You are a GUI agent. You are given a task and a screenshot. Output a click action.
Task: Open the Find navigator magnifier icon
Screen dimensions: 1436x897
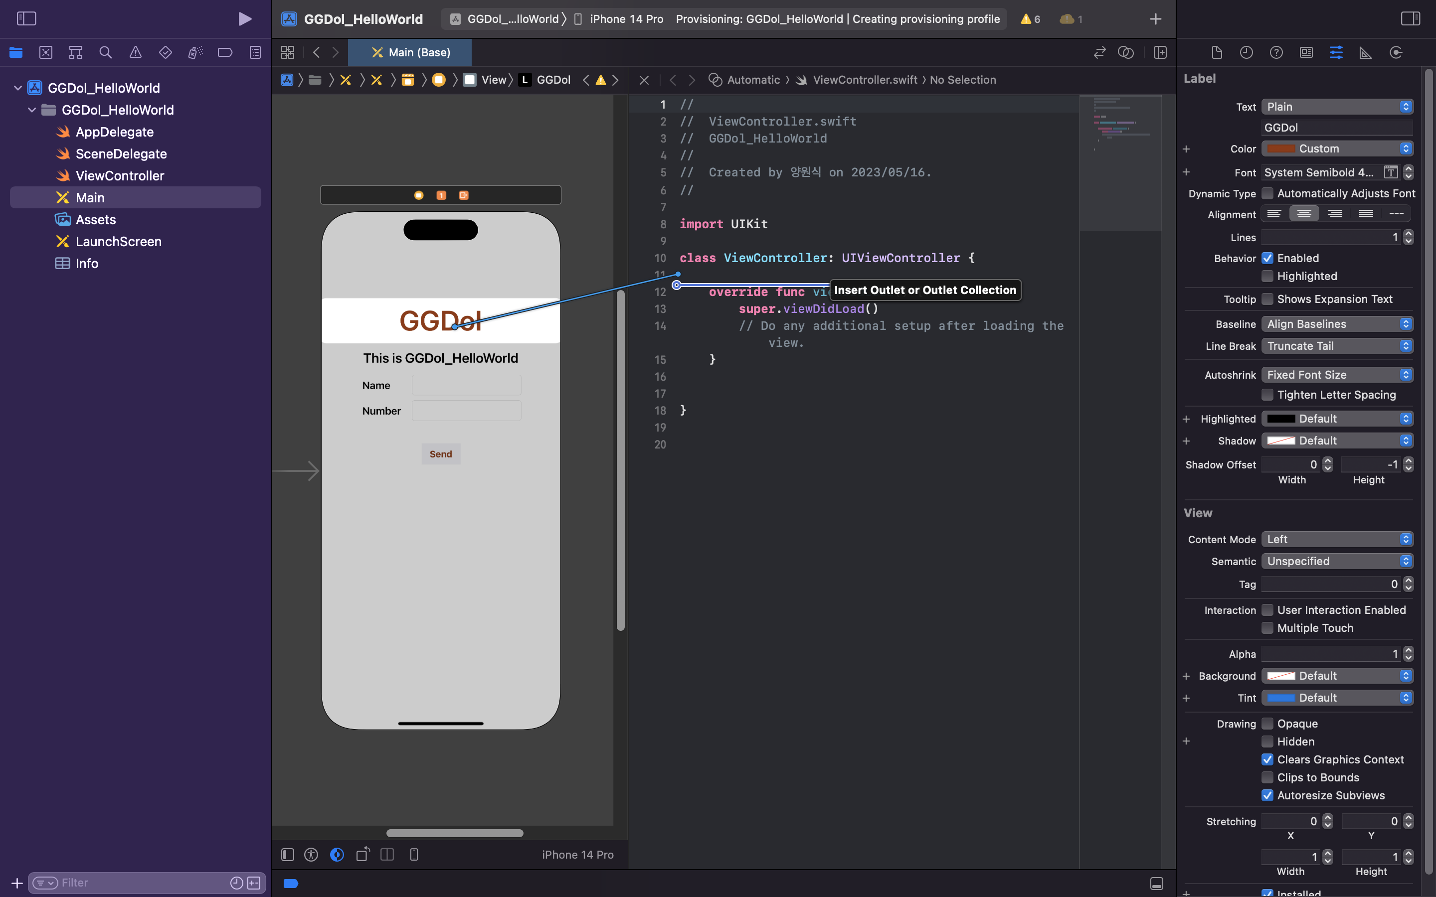point(105,52)
